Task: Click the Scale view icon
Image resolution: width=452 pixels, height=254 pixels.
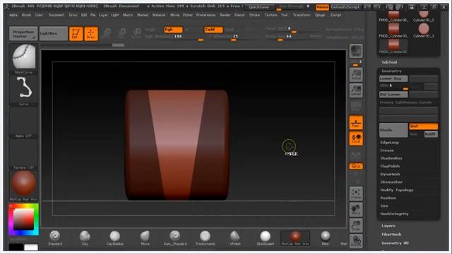Action: 356,226
